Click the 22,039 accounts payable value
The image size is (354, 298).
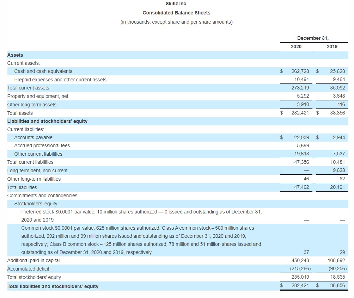(x=301, y=137)
